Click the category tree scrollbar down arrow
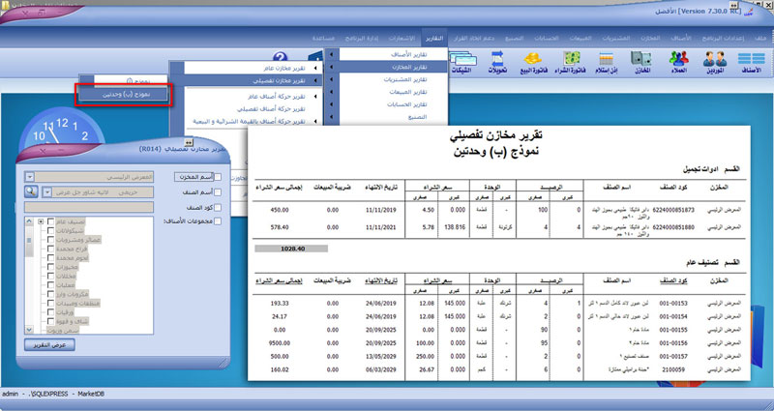774x411 pixels. pyautogui.click(x=29, y=330)
